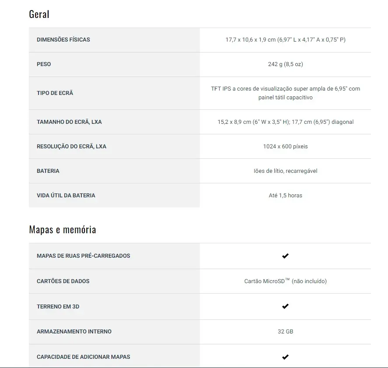This screenshot has height=368, width=388.
Task: Select the Peso row label
Action: tap(44, 64)
